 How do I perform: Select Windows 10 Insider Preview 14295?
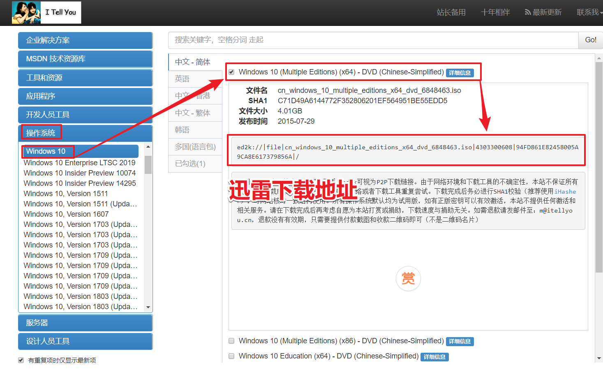[x=80, y=183]
